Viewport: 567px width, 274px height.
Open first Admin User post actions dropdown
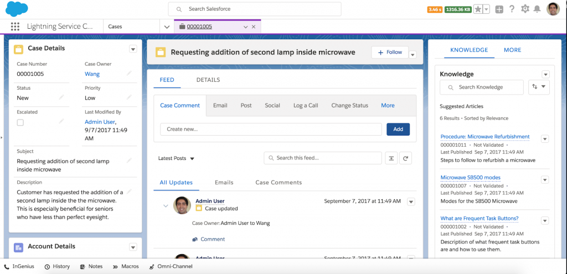(411, 201)
